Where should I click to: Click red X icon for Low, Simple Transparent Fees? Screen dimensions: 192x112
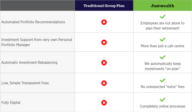104,83
